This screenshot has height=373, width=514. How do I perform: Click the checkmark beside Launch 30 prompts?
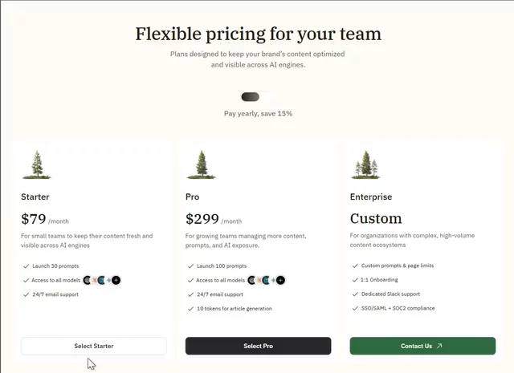27,266
